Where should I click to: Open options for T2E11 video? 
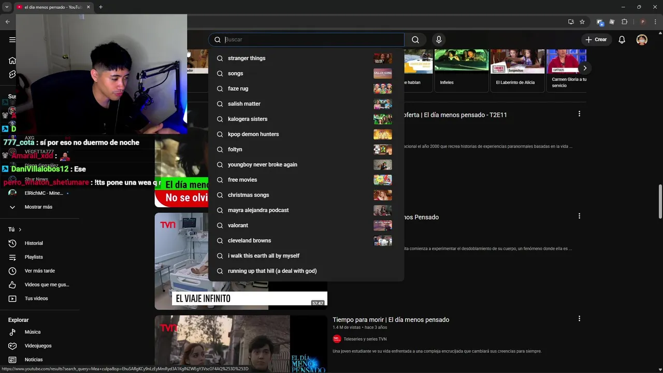tap(579, 114)
